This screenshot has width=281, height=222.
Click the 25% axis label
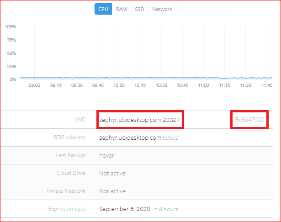pyautogui.click(x=11, y=67)
